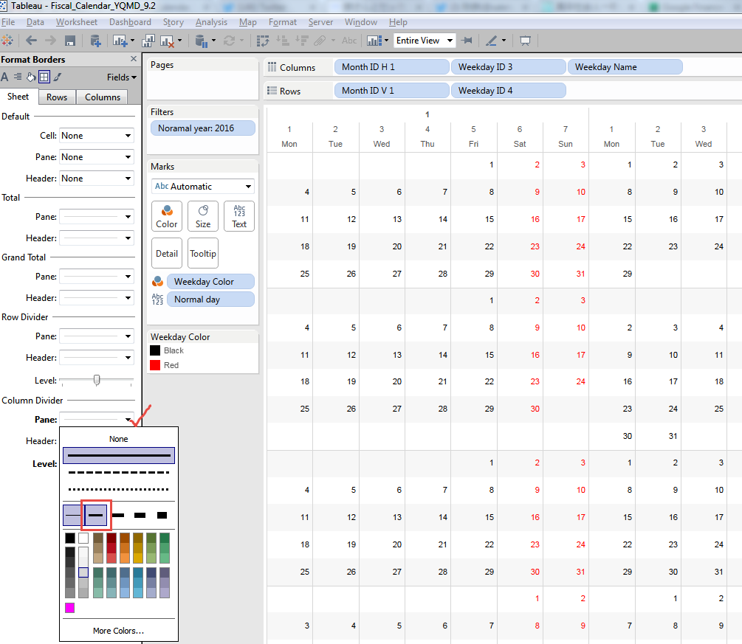
Task: Click the Sort ascending icon in toolbar
Action: 283,41
